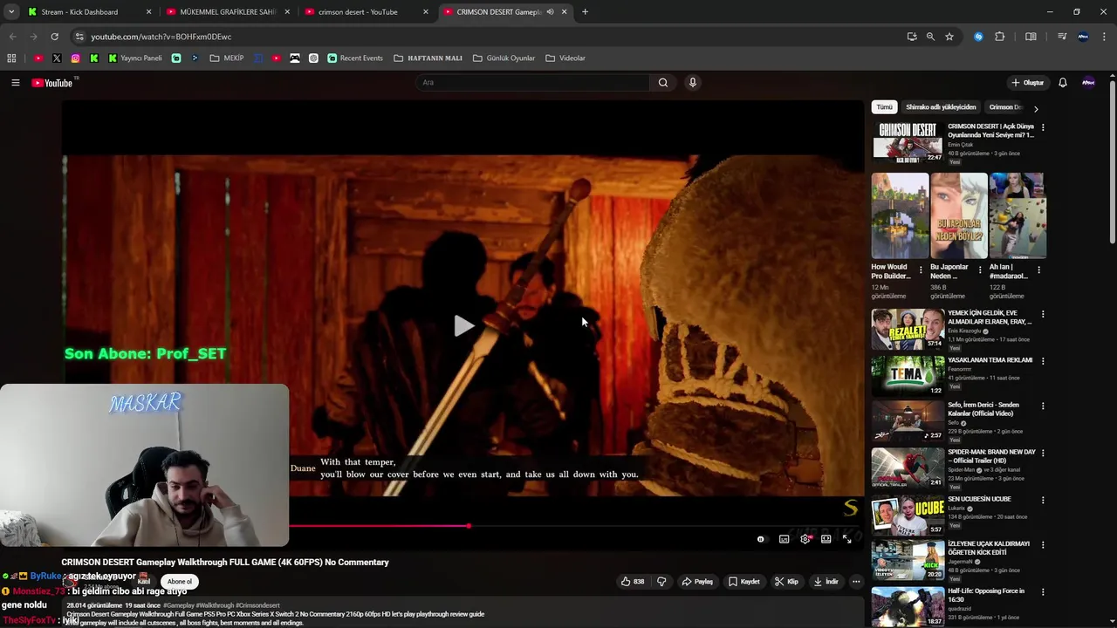Open more actions three-dot menu below video

pos(856,582)
